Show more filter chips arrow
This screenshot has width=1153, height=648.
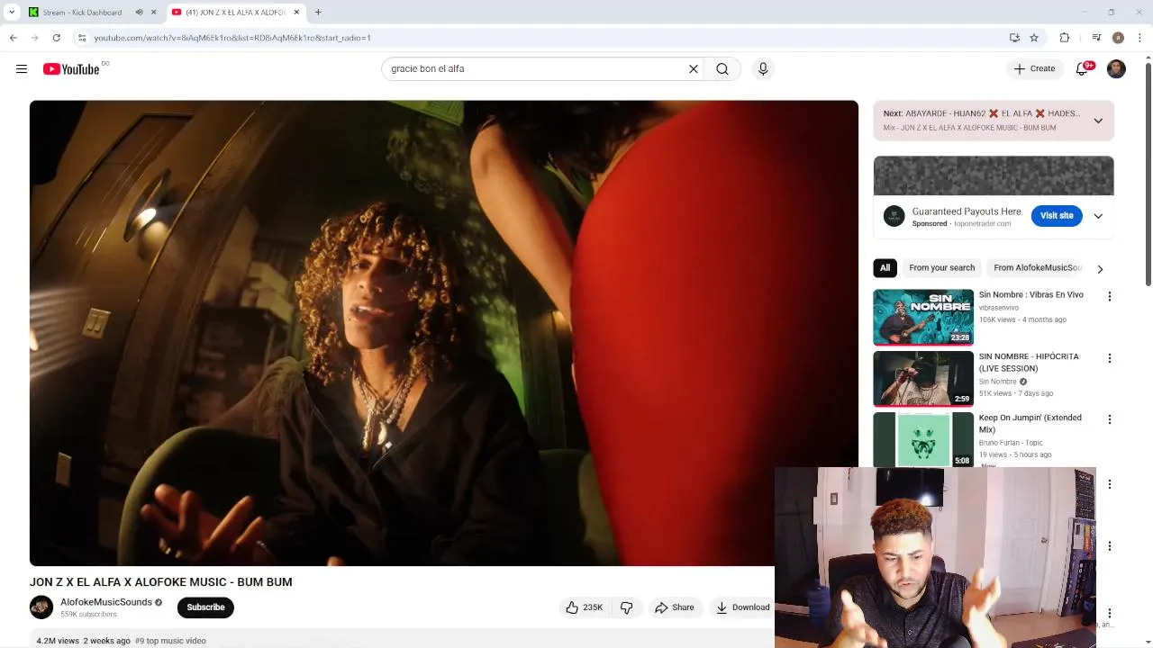[1100, 268]
